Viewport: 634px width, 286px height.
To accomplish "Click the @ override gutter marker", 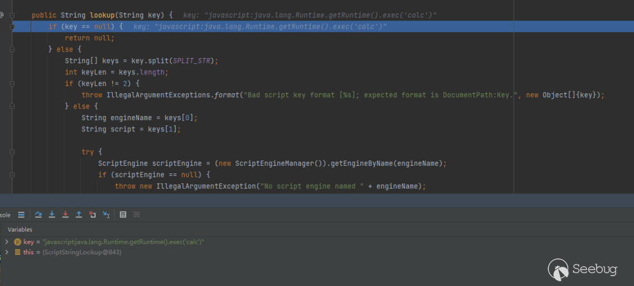I will pyautogui.click(x=2, y=15).
